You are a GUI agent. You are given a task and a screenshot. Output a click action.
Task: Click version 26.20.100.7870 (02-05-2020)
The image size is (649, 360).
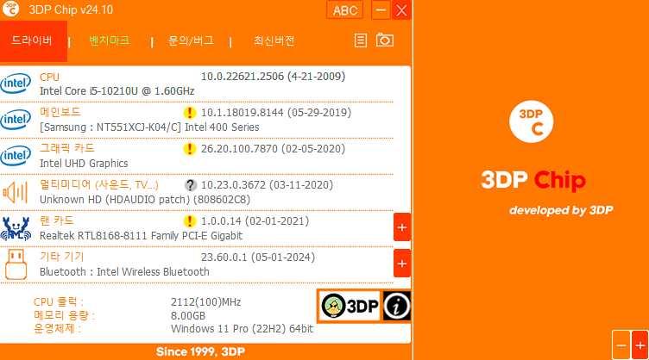click(274, 149)
